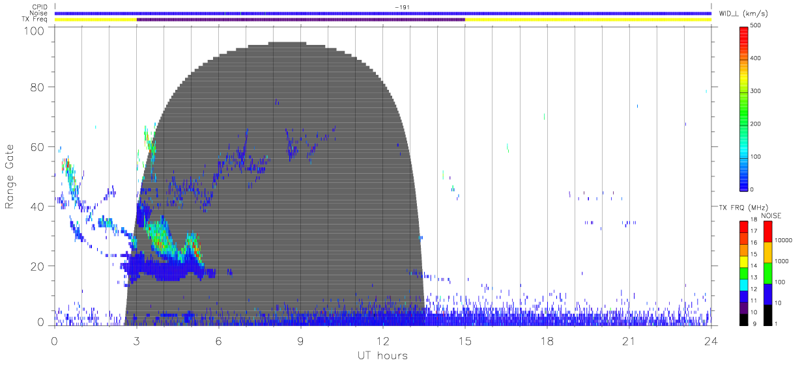Select the 100 tick on the Range Gate axis
The width and height of the screenshot is (800, 369).
[x=34, y=31]
